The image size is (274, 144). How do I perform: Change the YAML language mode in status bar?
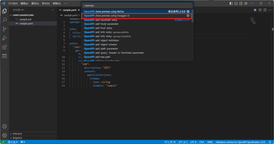[210, 142]
